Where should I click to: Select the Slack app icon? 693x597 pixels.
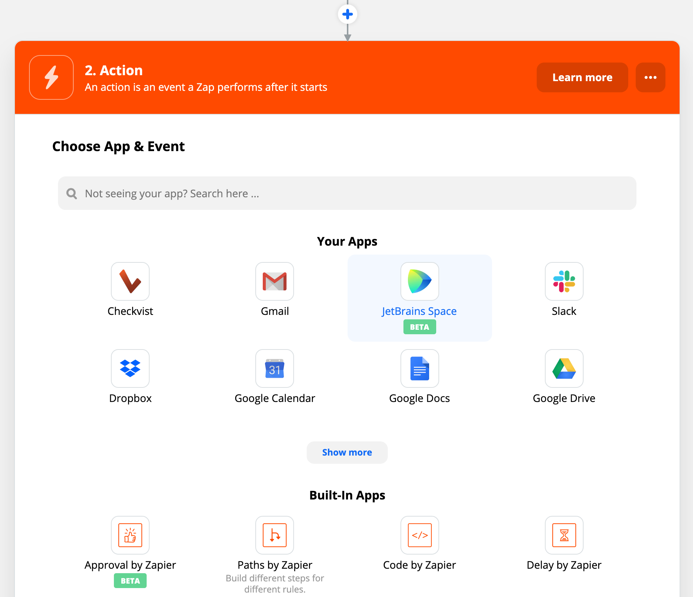click(x=564, y=281)
